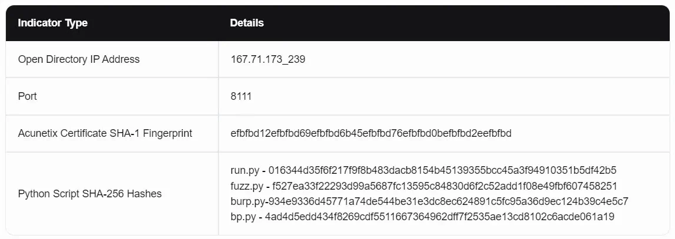Click the bp.py filename text

242,217
